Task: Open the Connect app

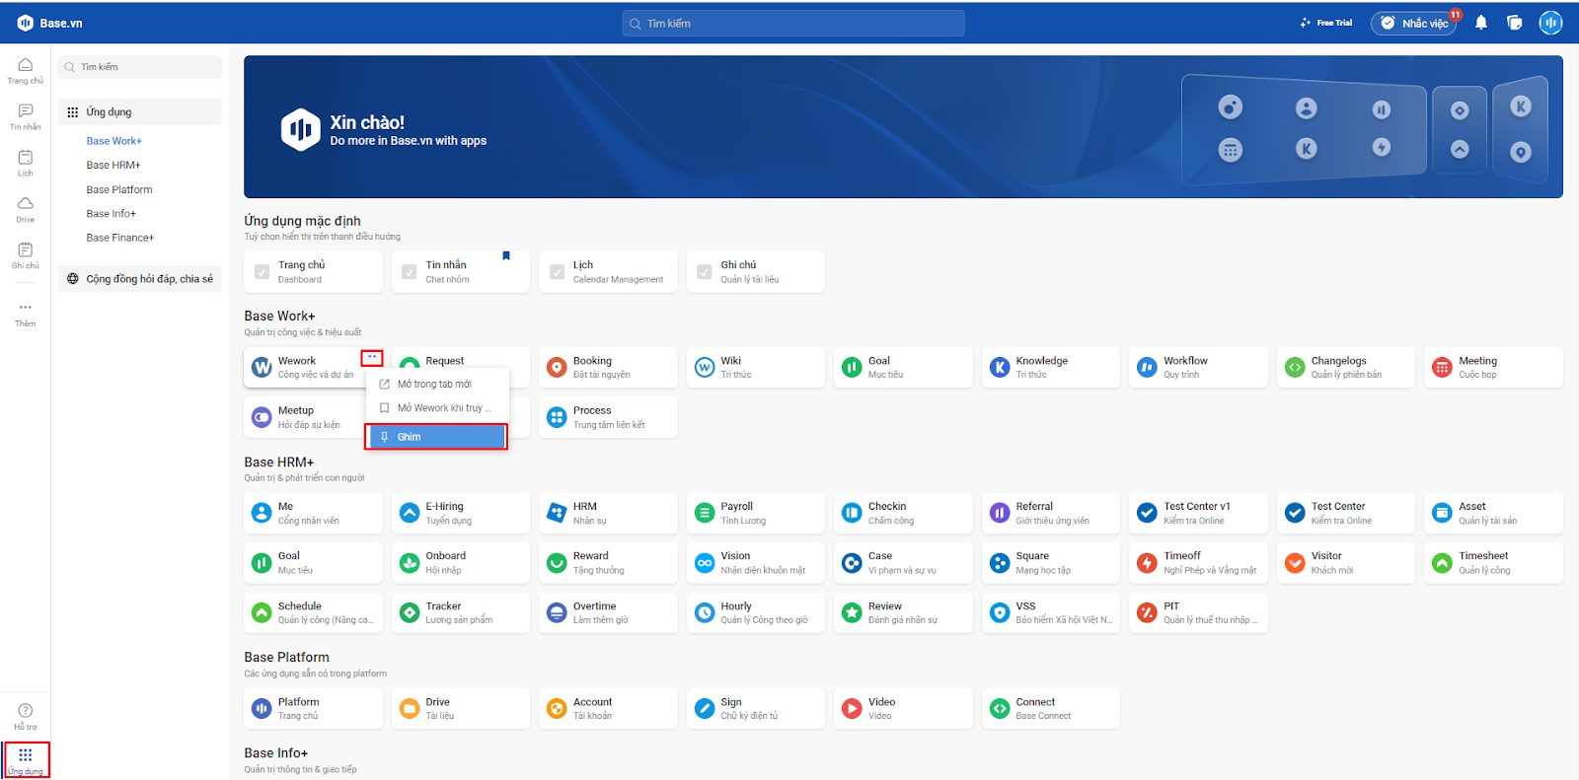Action: point(1051,708)
